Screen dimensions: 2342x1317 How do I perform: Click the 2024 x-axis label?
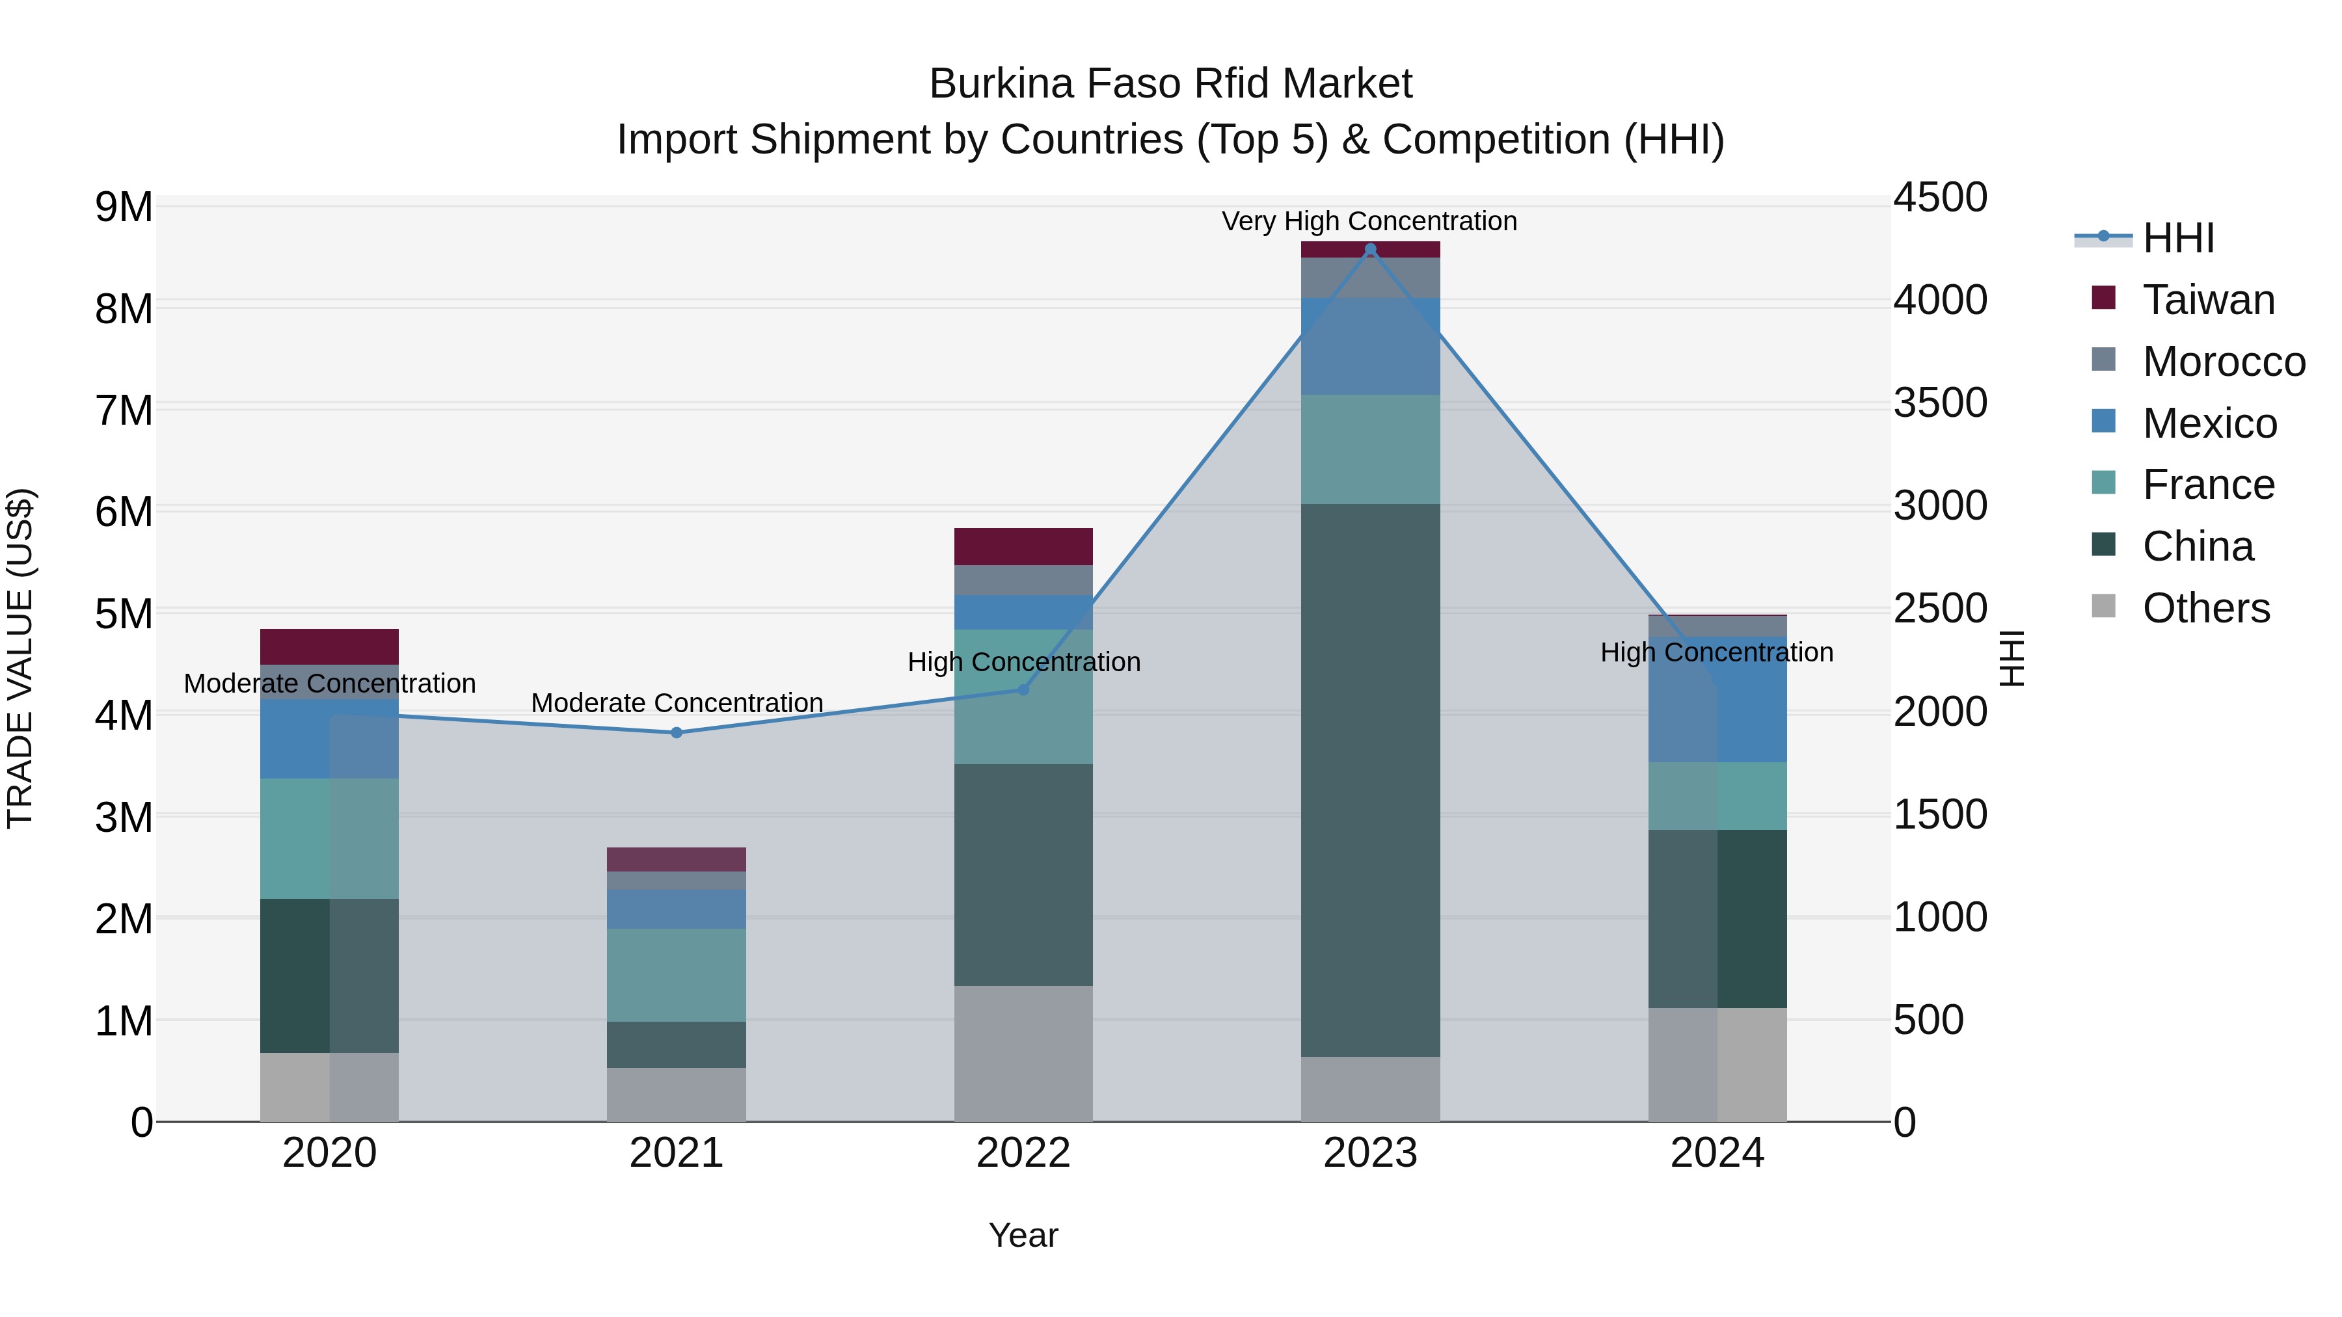[1717, 1153]
